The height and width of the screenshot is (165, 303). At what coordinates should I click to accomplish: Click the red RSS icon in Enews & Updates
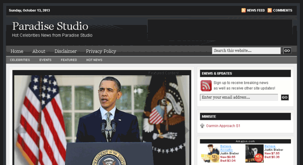click(206, 85)
